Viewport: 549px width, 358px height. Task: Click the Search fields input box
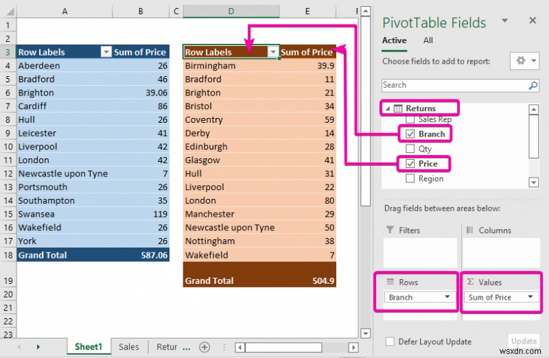point(460,85)
